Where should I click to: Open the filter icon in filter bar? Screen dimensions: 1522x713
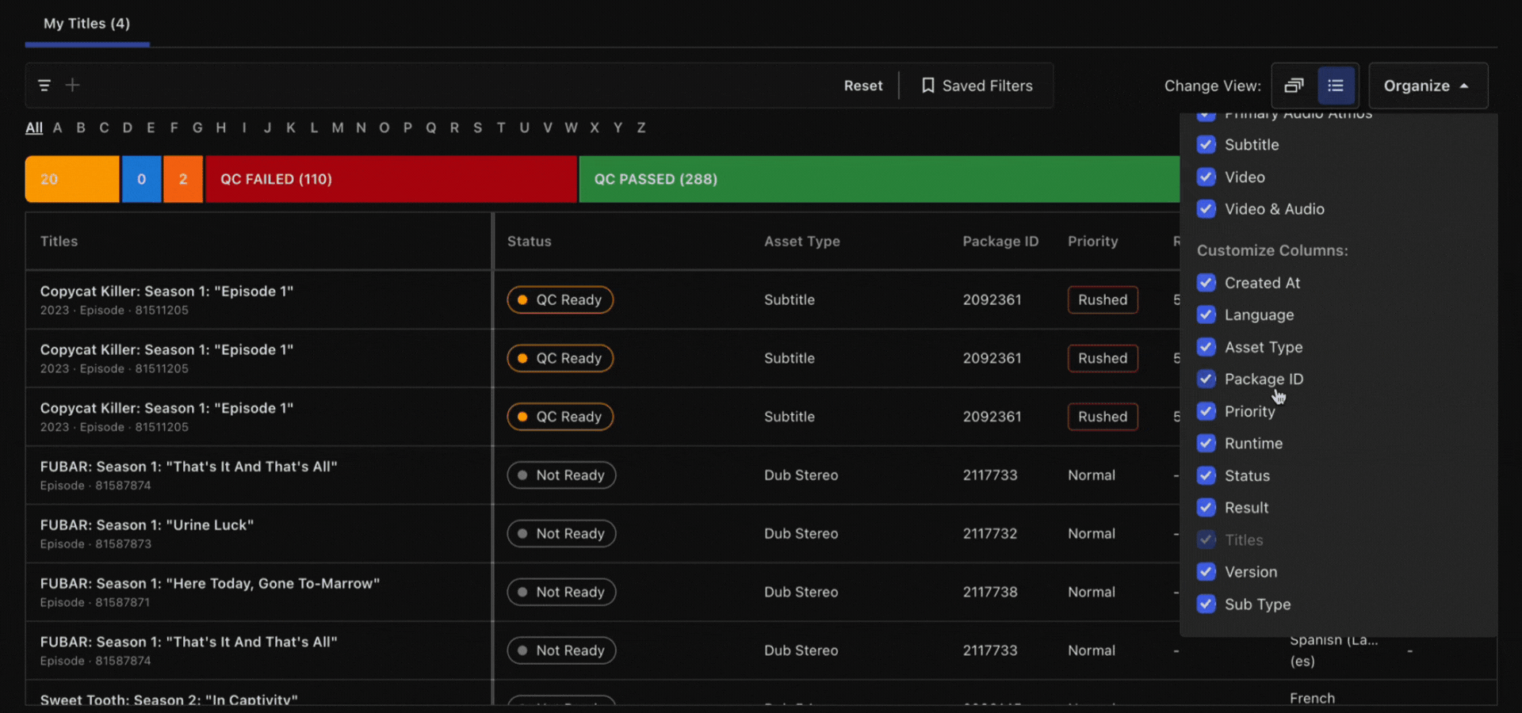tap(44, 85)
